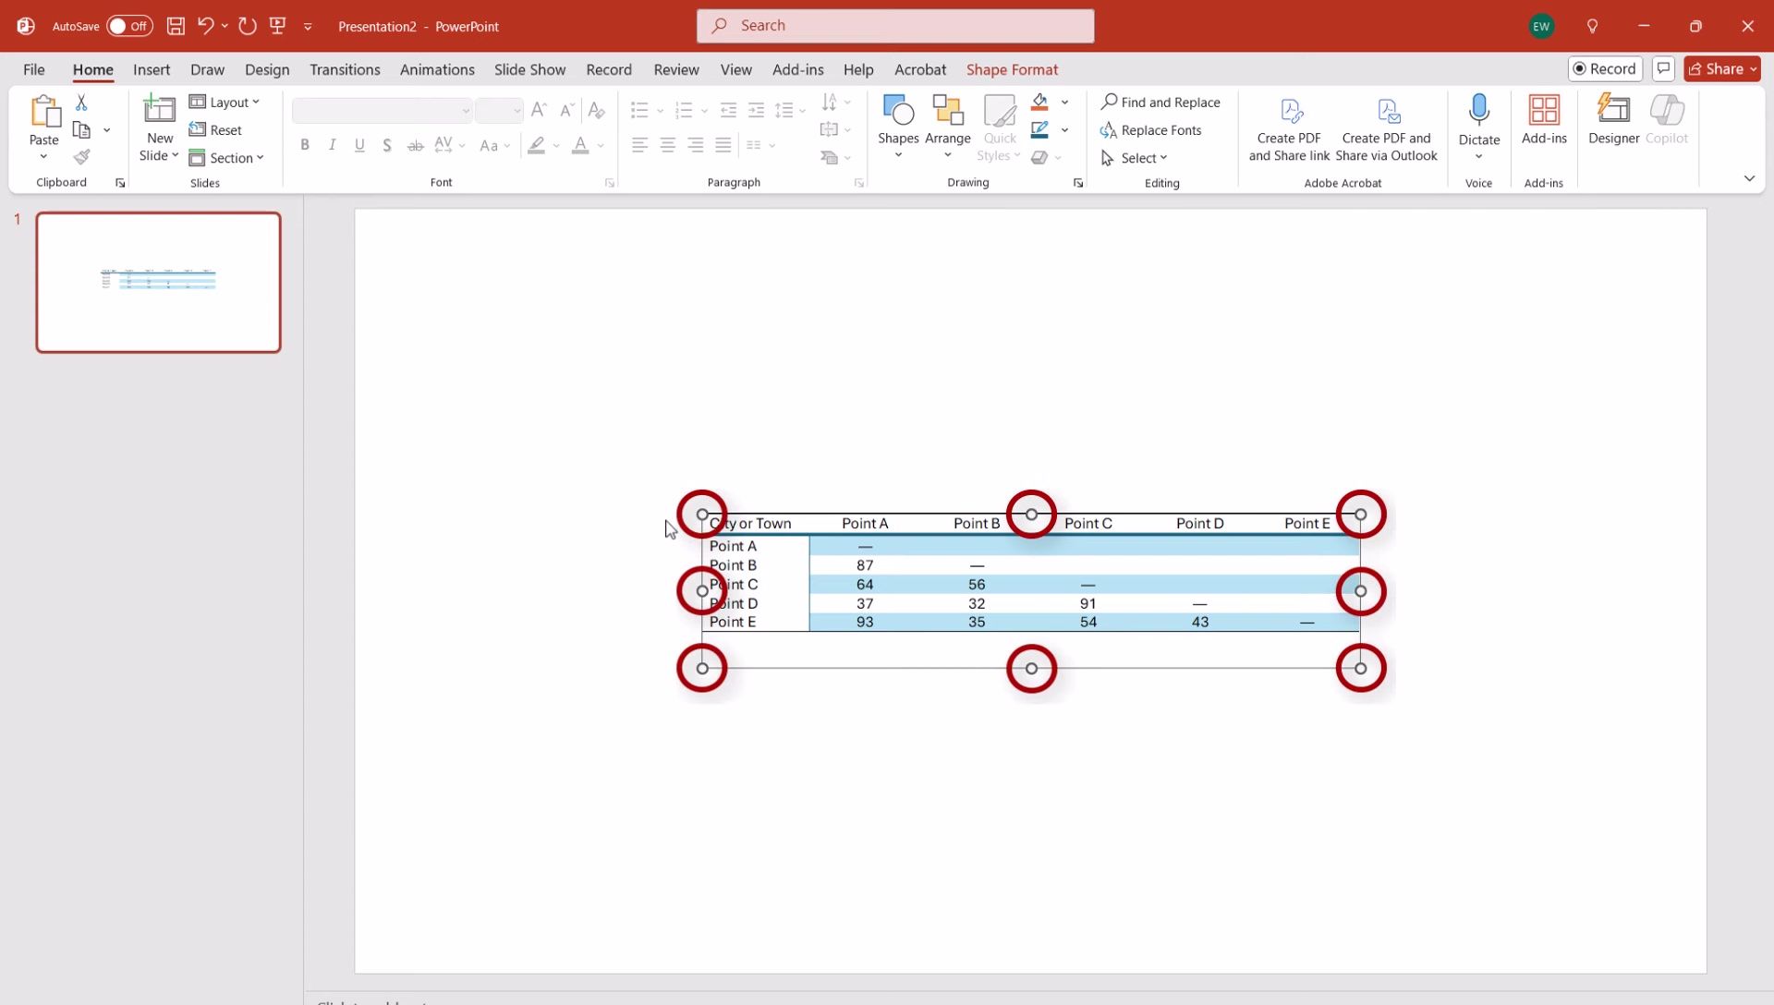This screenshot has width=1774, height=1005.
Task: Switch to the Design tab
Action: 267,69
